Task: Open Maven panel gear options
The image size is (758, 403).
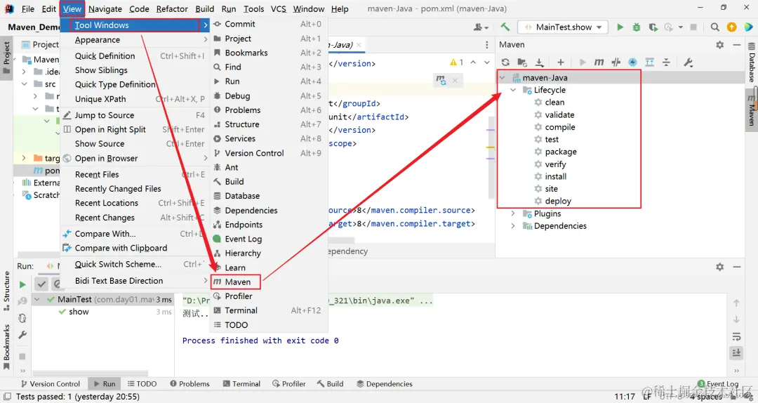Action: 720,44
